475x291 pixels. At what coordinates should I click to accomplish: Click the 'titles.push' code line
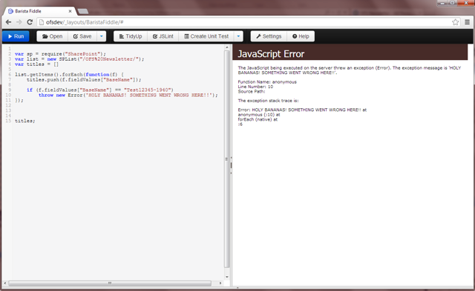[x=84, y=80]
